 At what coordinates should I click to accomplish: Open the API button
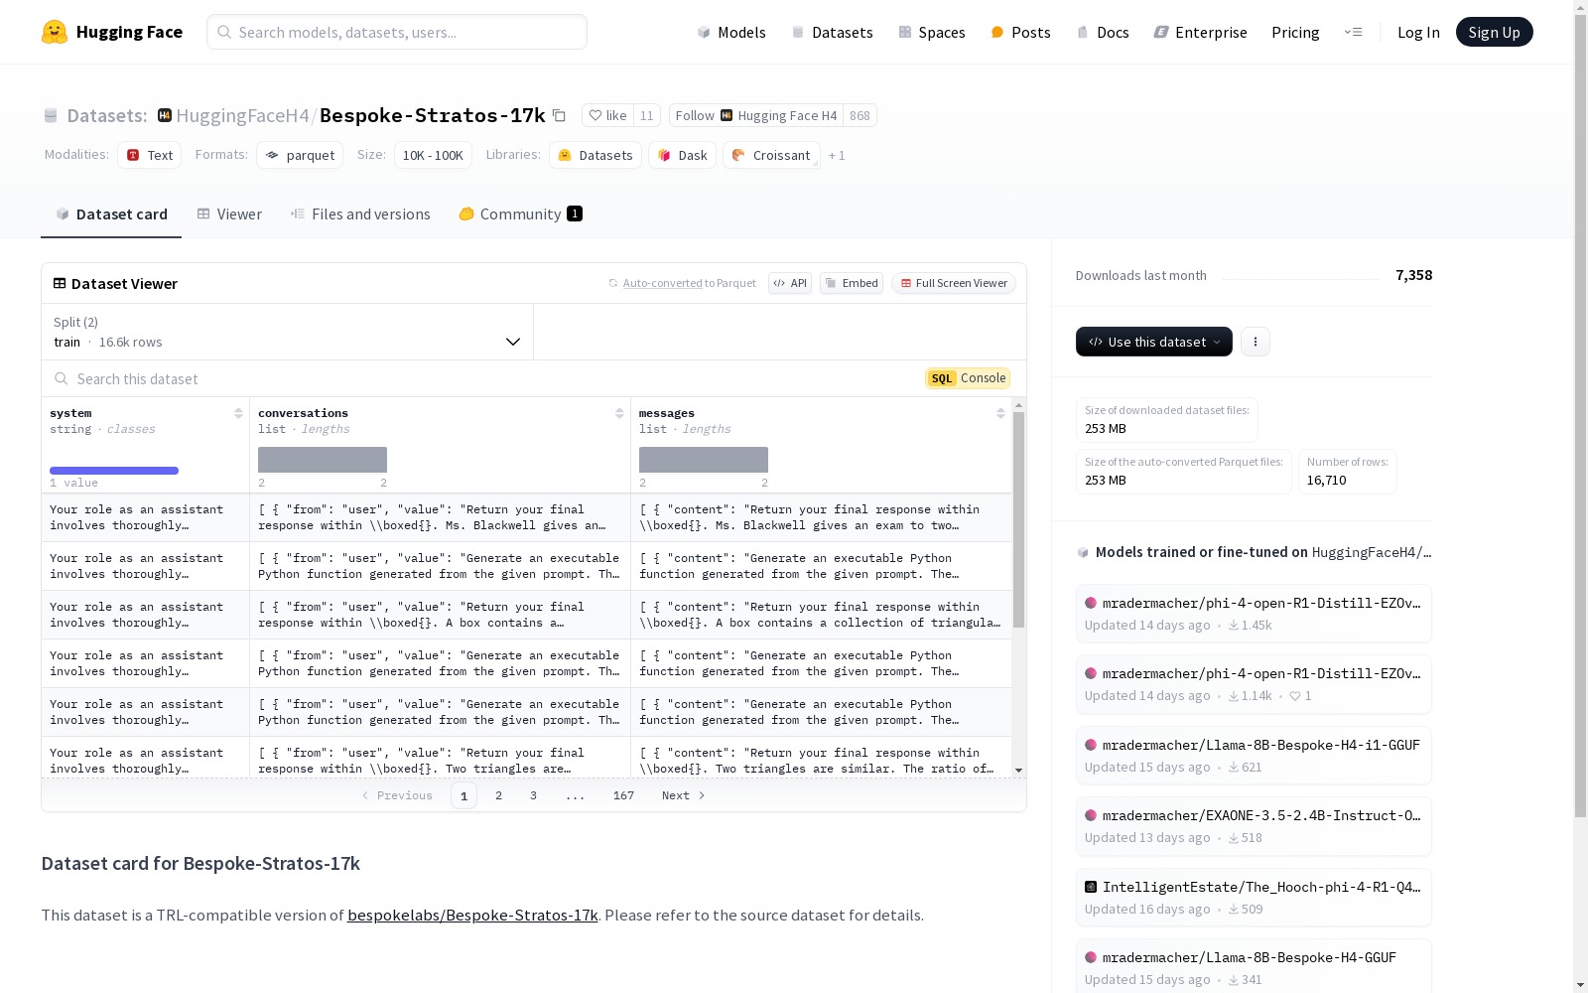click(x=790, y=283)
